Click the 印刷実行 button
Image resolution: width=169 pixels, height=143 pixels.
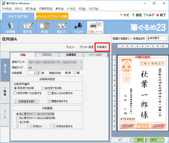click(x=102, y=47)
